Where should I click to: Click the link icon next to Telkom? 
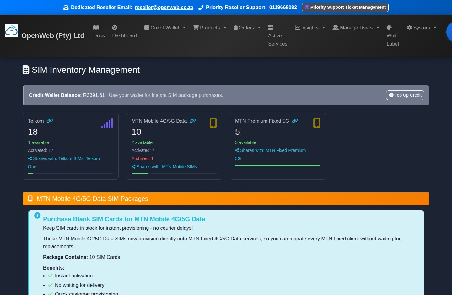50,121
